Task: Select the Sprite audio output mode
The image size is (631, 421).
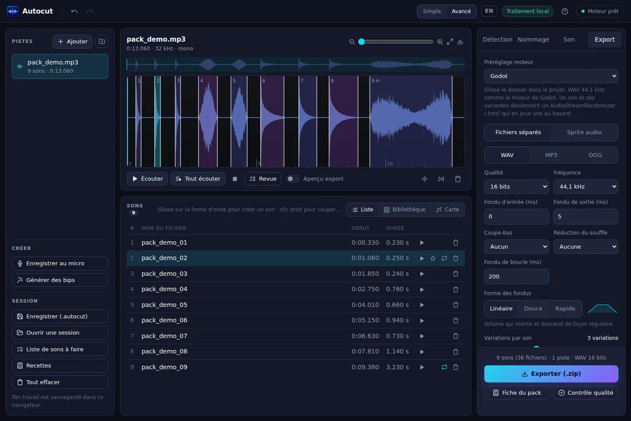Action: pos(584,132)
